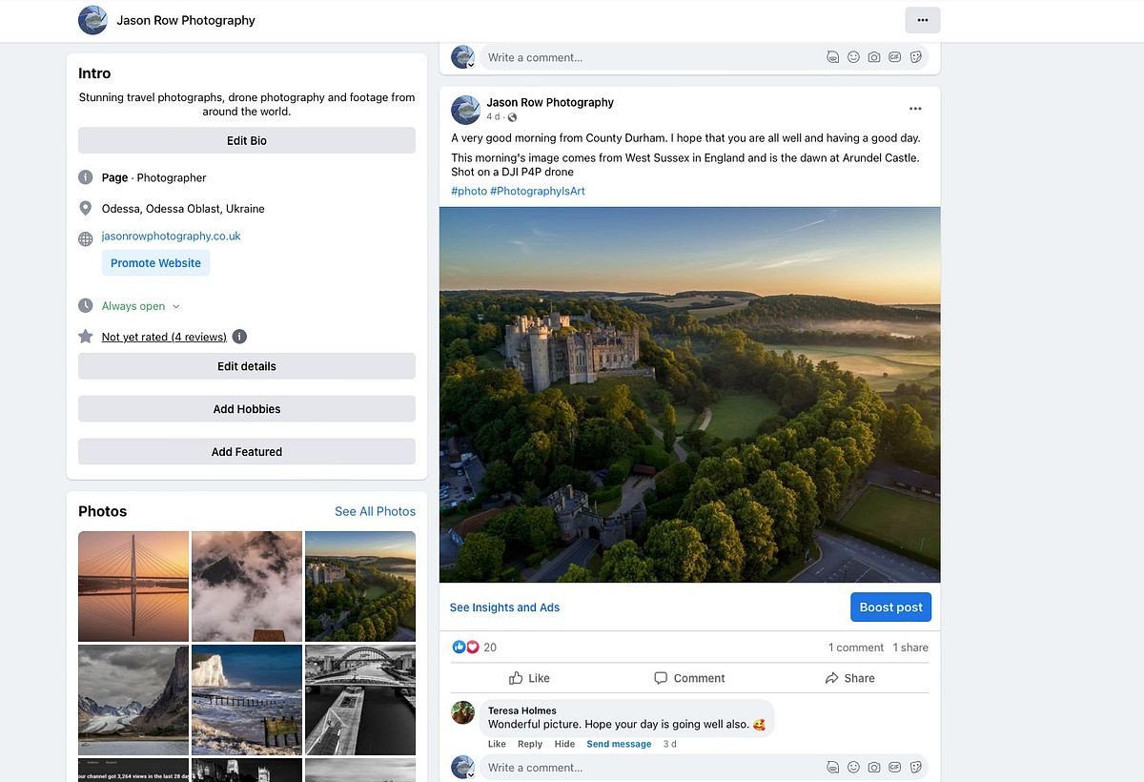Click the #PhotographyIsArt hashtag

pos(538,191)
